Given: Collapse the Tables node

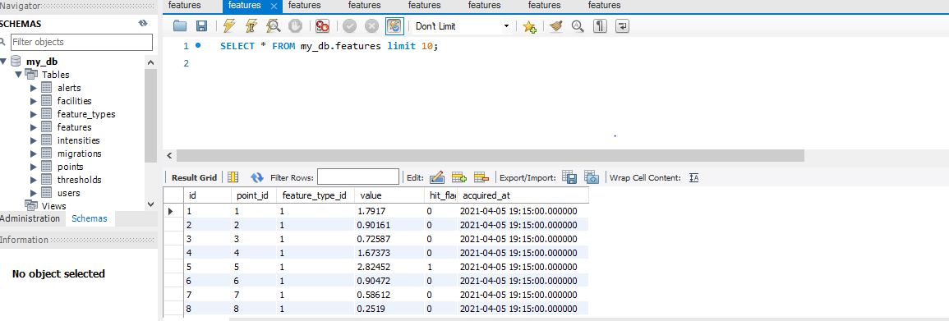Looking at the screenshot, I should [x=19, y=75].
